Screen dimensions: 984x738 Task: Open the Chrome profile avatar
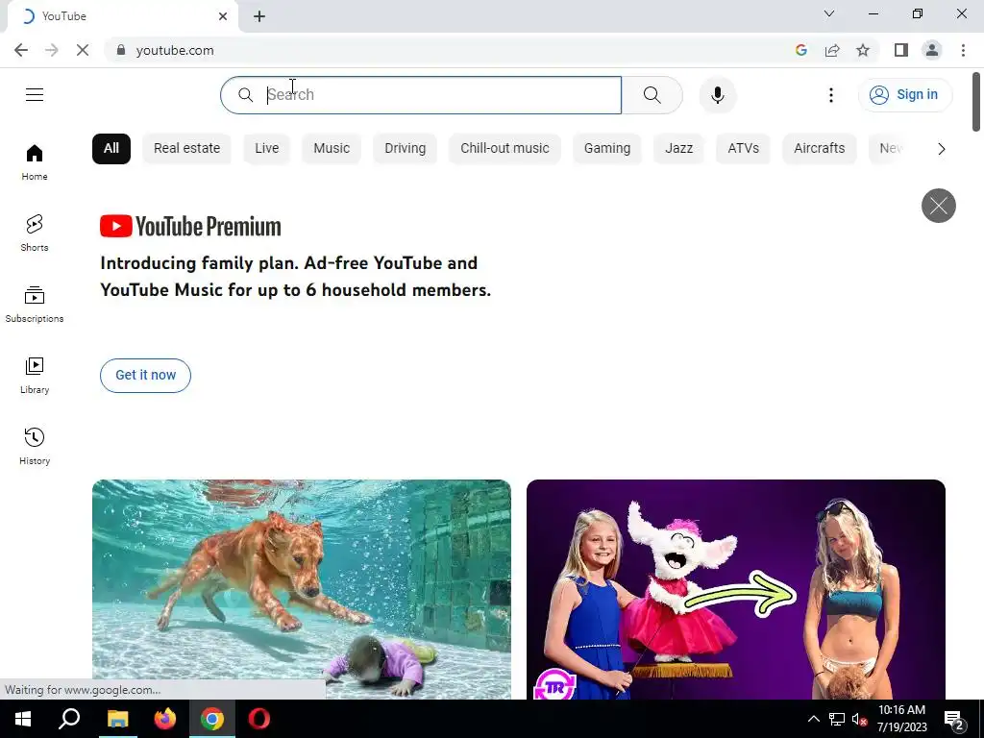click(x=932, y=50)
